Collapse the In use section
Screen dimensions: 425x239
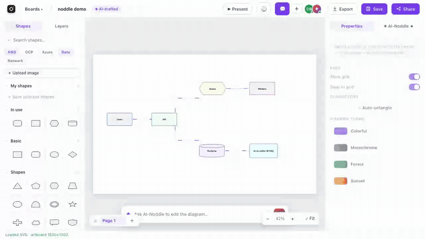(x=16, y=110)
